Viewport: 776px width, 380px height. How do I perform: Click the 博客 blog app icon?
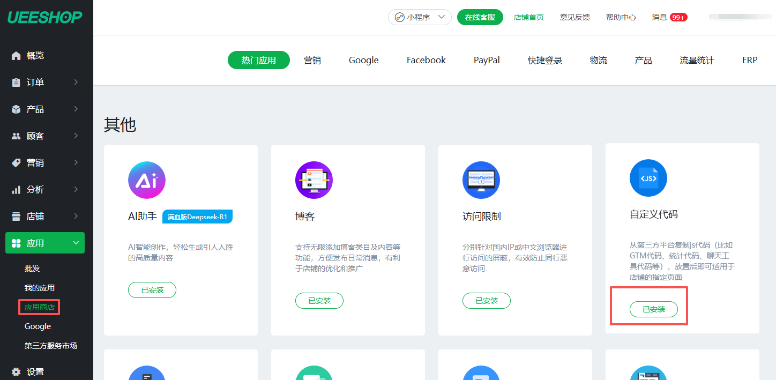click(x=314, y=180)
